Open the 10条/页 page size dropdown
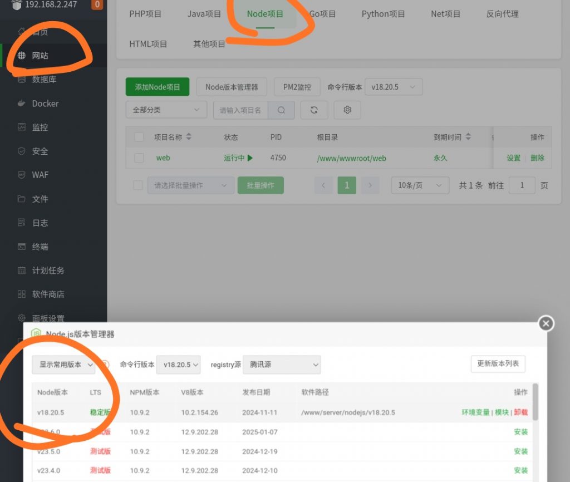 420,185
